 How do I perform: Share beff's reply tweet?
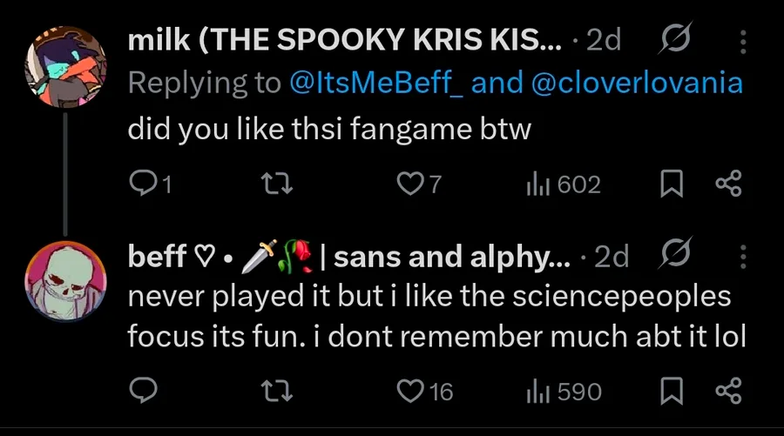click(727, 392)
